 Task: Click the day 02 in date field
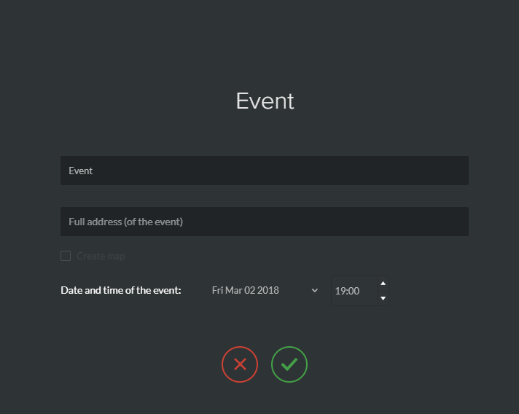[x=249, y=290]
